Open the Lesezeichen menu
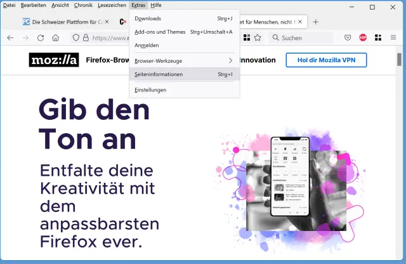 tap(112, 5)
